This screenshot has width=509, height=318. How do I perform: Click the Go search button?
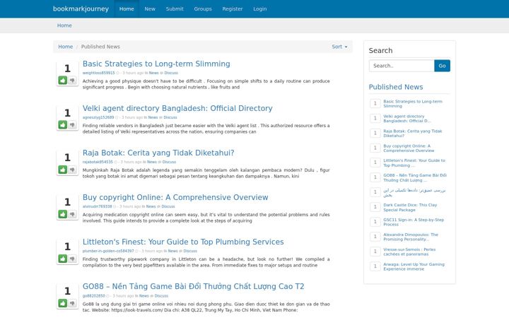[x=442, y=66]
